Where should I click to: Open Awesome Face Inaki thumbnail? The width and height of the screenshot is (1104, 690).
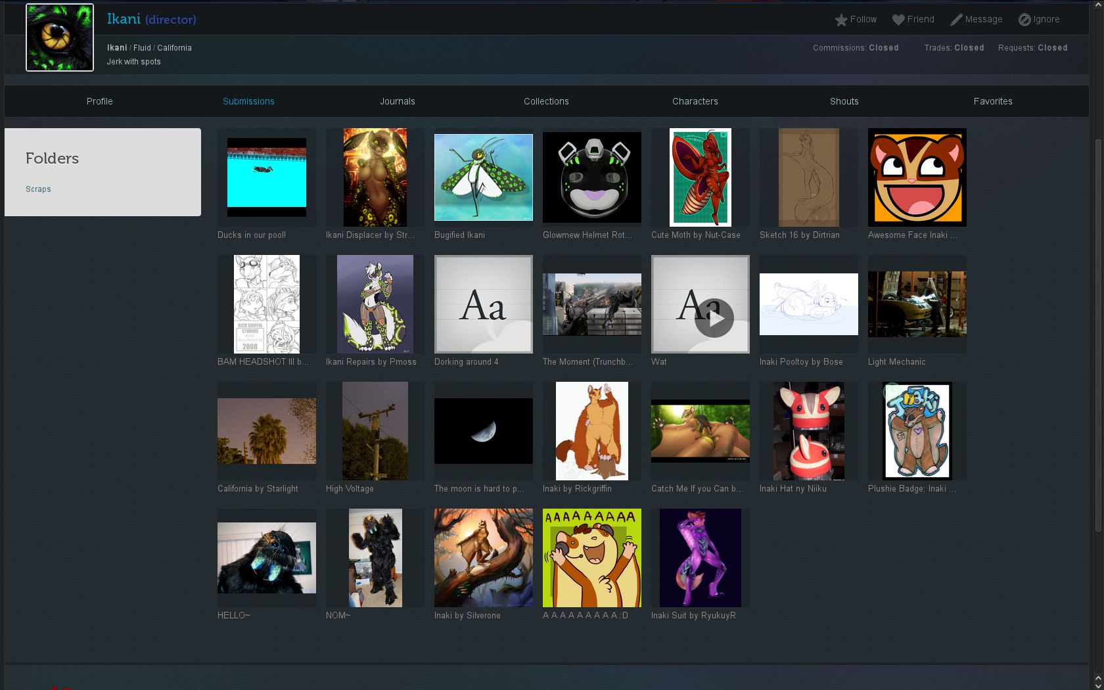pyautogui.click(x=917, y=177)
